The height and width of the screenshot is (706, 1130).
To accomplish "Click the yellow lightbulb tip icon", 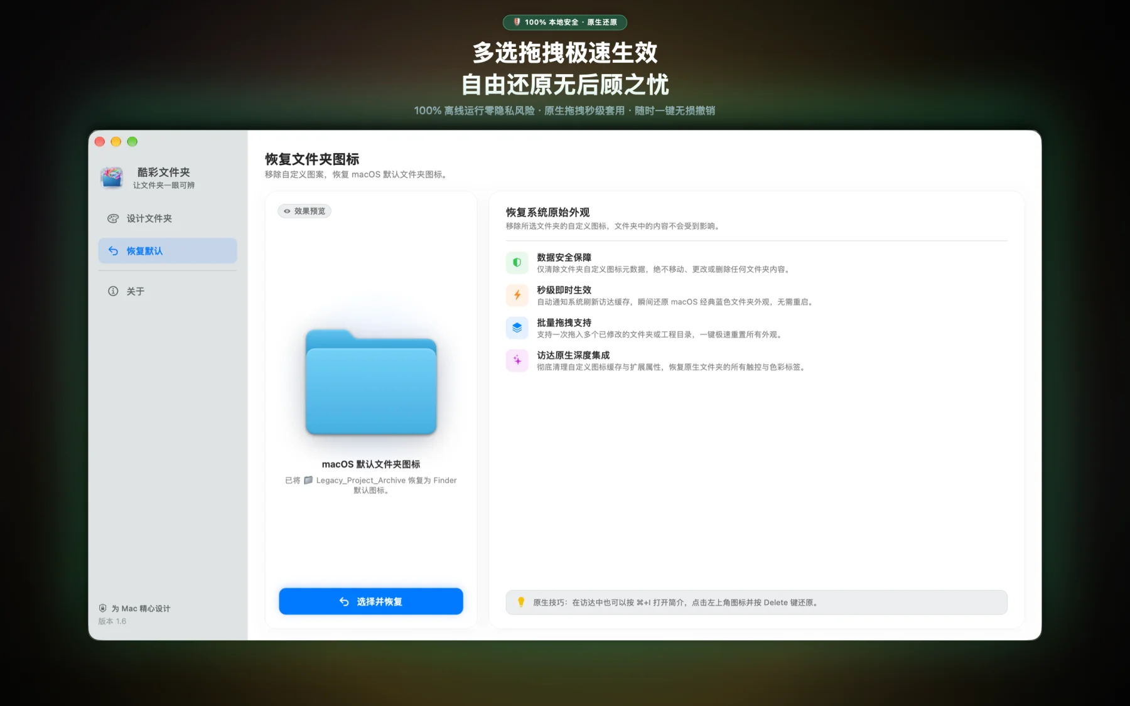I will click(x=520, y=602).
